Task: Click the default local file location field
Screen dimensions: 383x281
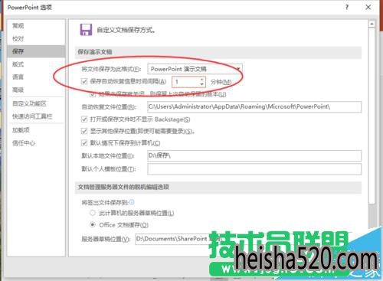Action: click(254, 155)
